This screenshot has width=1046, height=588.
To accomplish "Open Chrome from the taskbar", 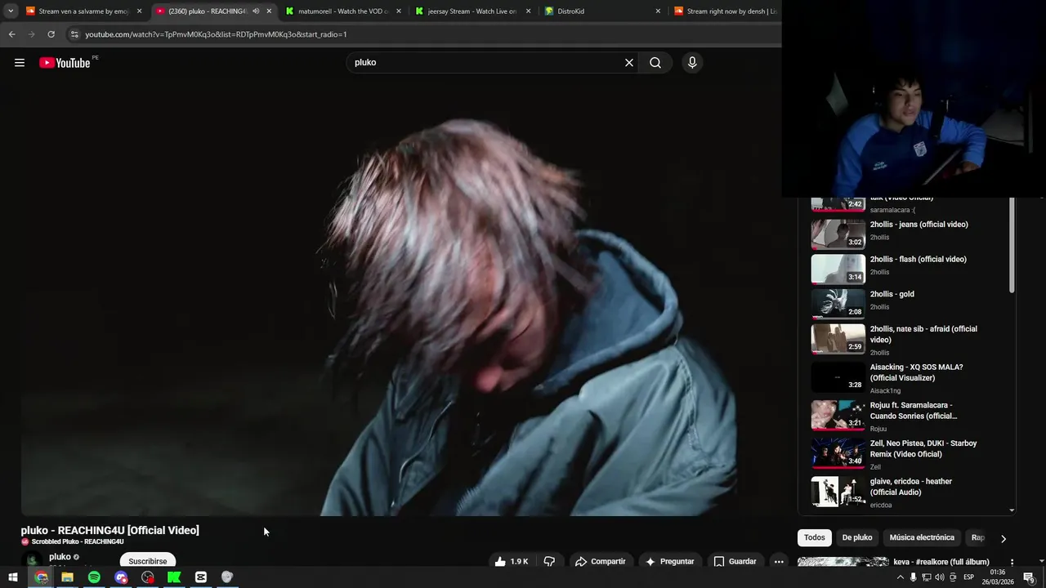I will pyautogui.click(x=41, y=577).
